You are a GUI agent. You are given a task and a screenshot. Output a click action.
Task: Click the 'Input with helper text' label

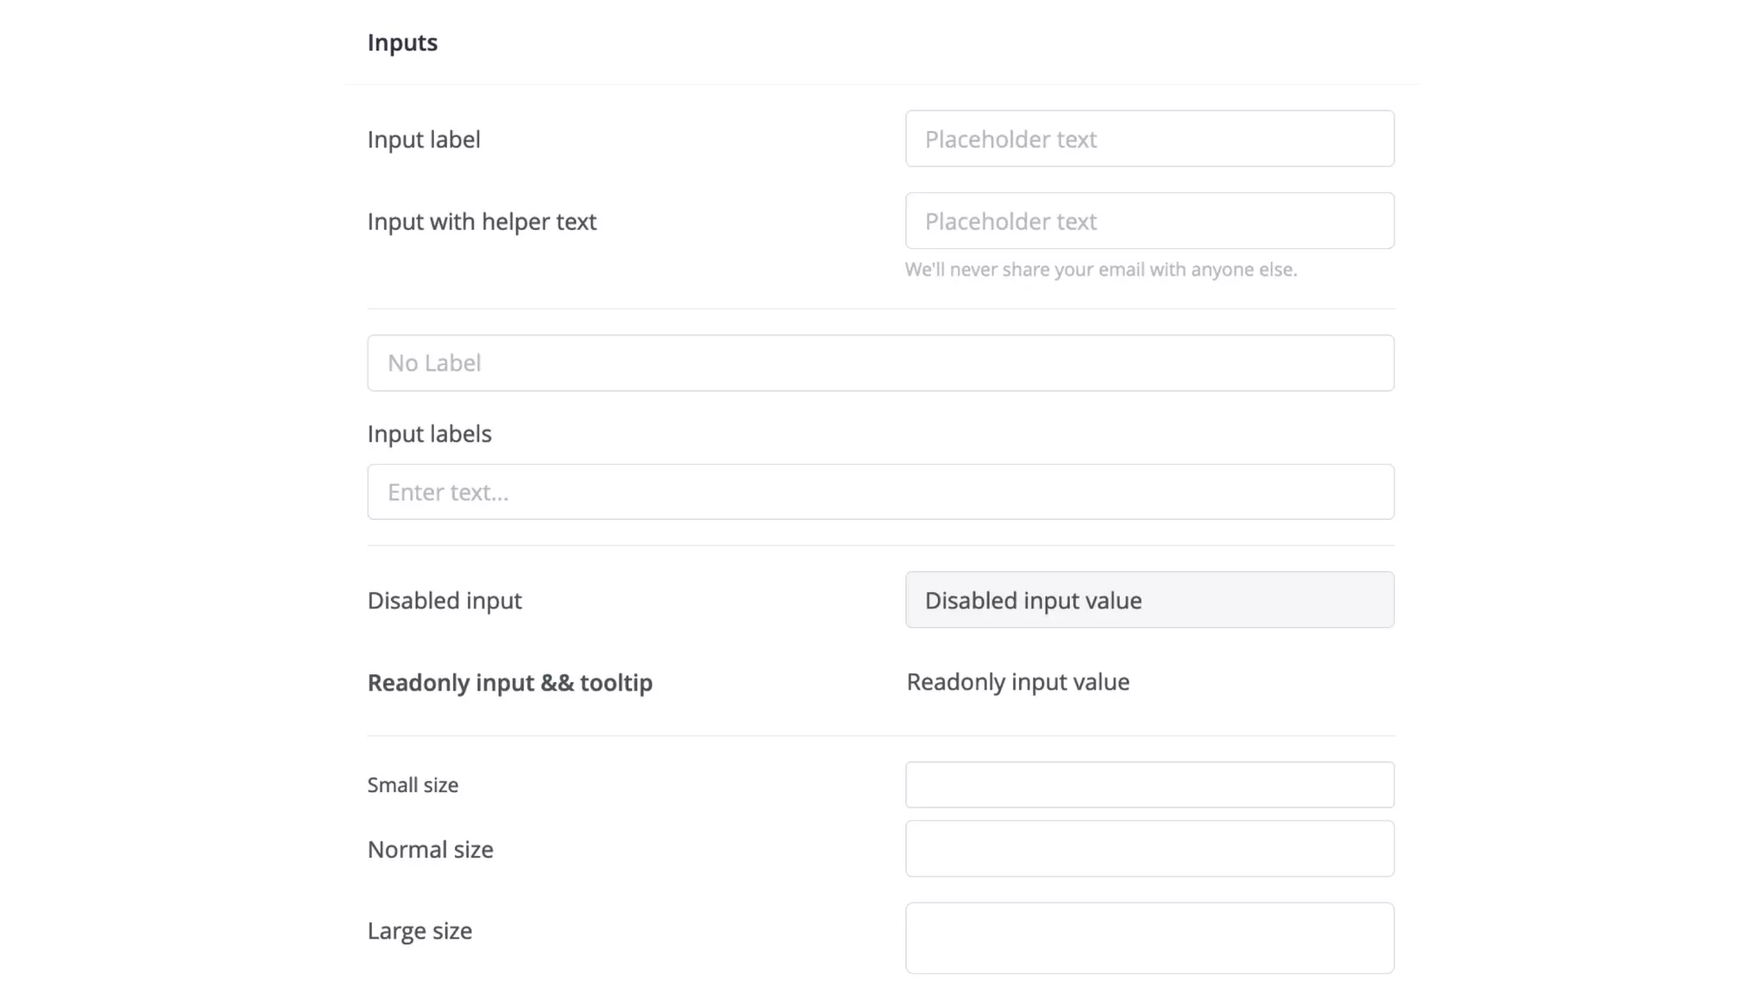click(x=481, y=222)
